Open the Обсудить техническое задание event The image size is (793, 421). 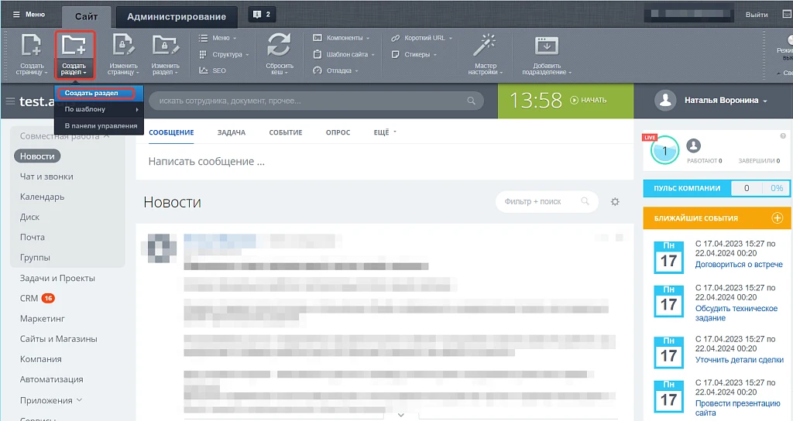tap(736, 313)
